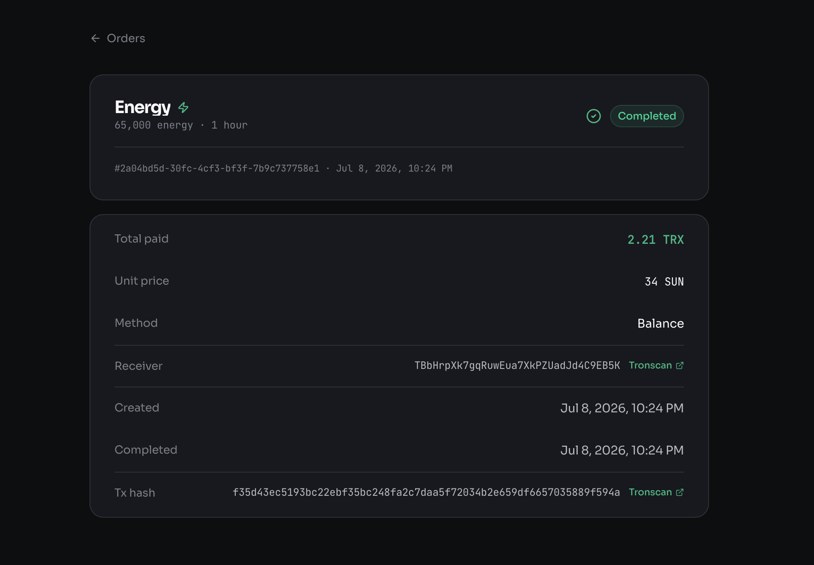This screenshot has width=814, height=565.
Task: Click the green checkmark circle icon
Action: [x=594, y=116]
